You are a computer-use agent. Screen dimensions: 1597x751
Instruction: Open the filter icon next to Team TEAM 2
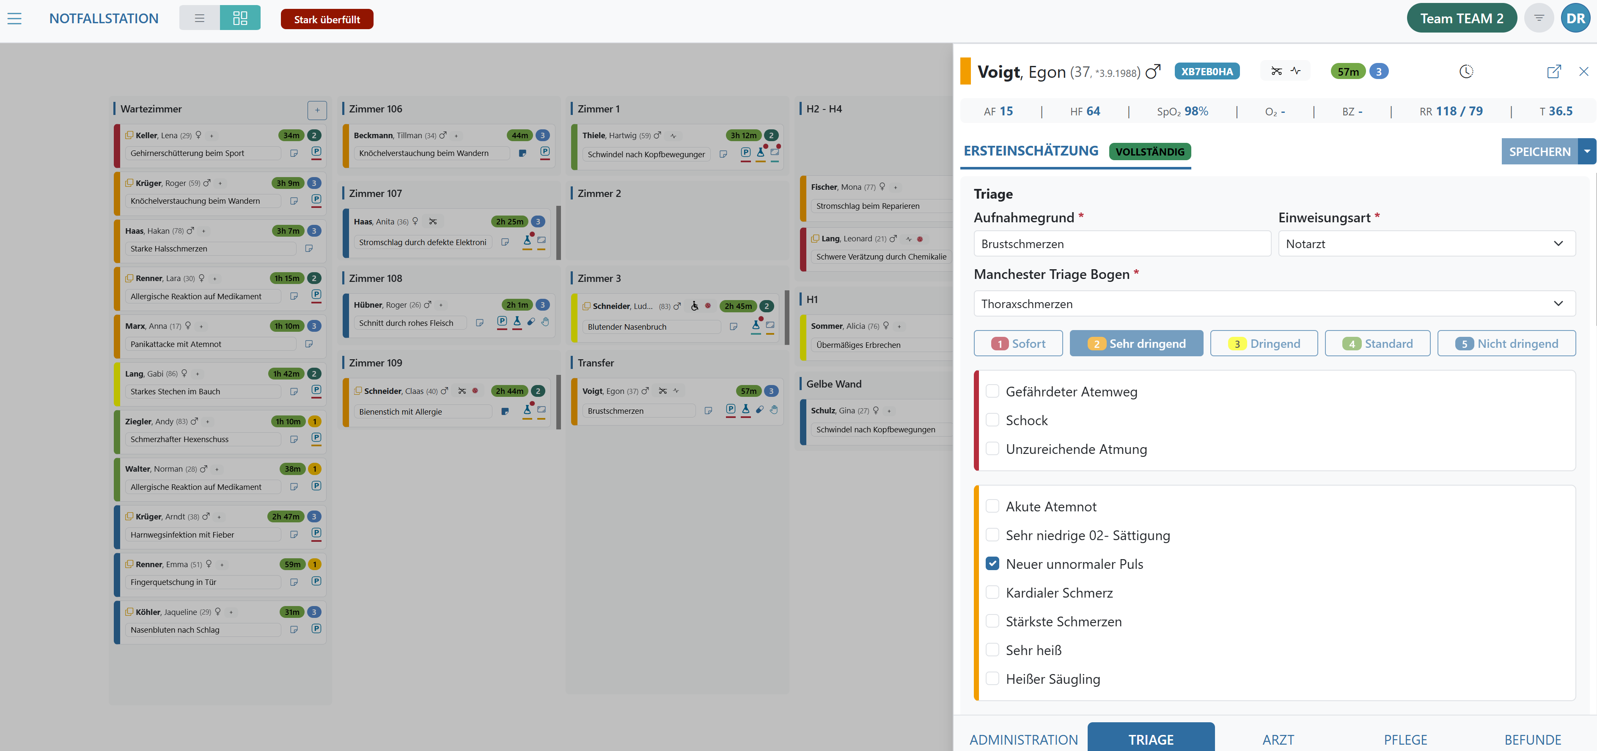1538,18
